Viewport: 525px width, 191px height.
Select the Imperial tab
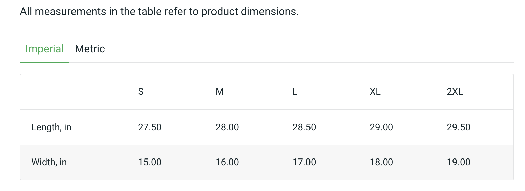(44, 49)
